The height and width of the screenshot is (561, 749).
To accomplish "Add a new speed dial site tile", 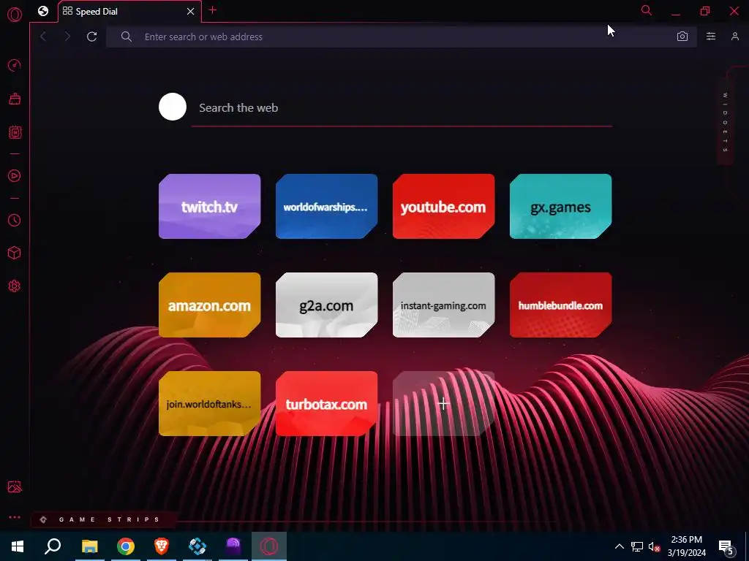I will [x=444, y=403].
